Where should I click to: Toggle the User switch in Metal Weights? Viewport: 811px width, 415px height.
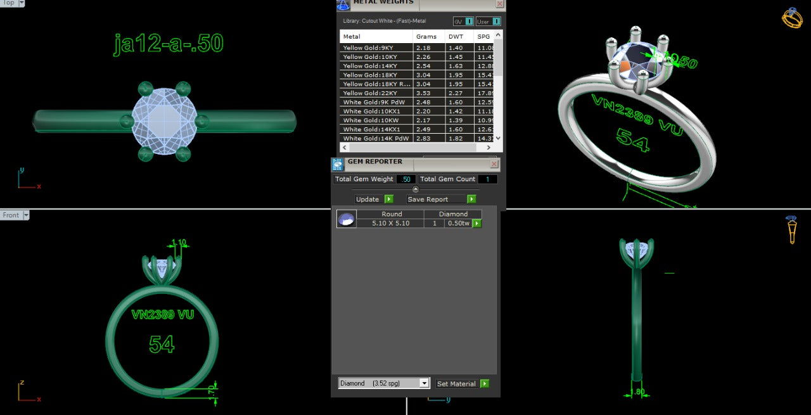[x=488, y=21]
